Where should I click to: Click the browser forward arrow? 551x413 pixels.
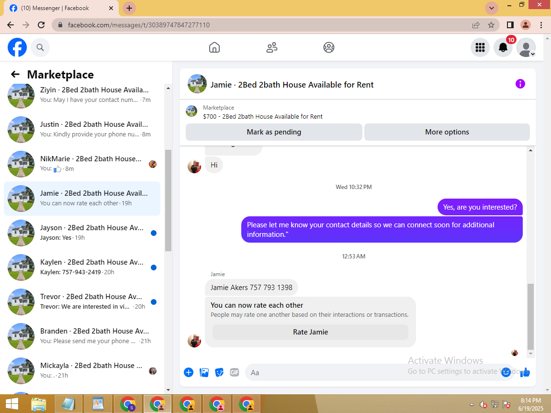coord(26,25)
